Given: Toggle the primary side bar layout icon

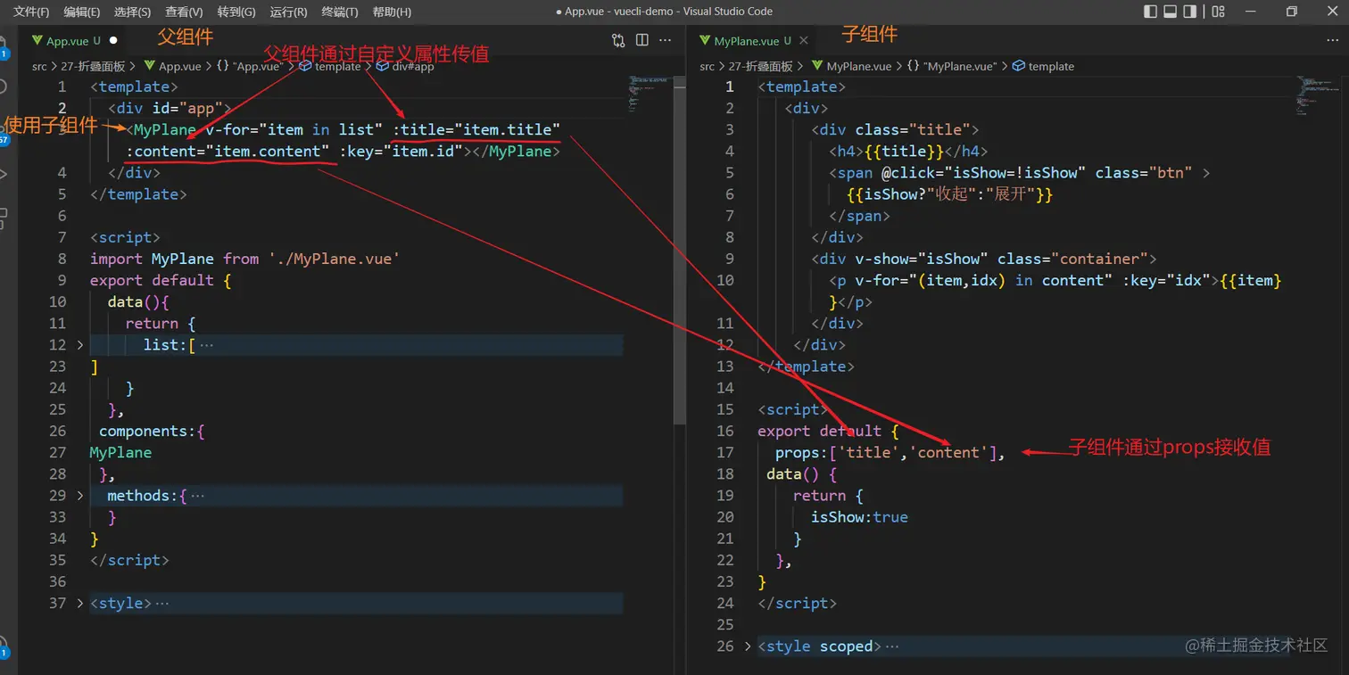Looking at the screenshot, I should click(1151, 12).
